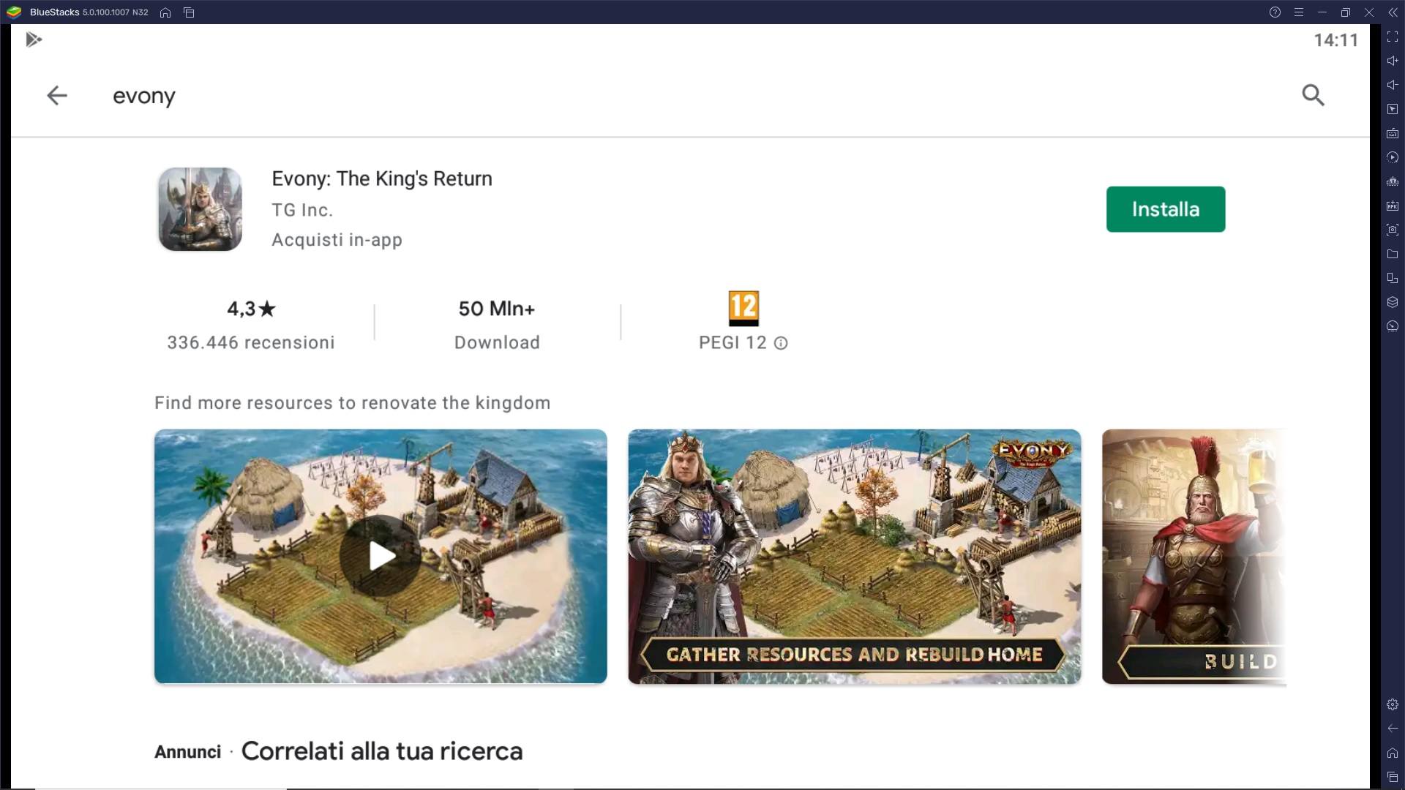
Task: Open keyboard game controls icon in sidebar
Action: tap(1393, 133)
